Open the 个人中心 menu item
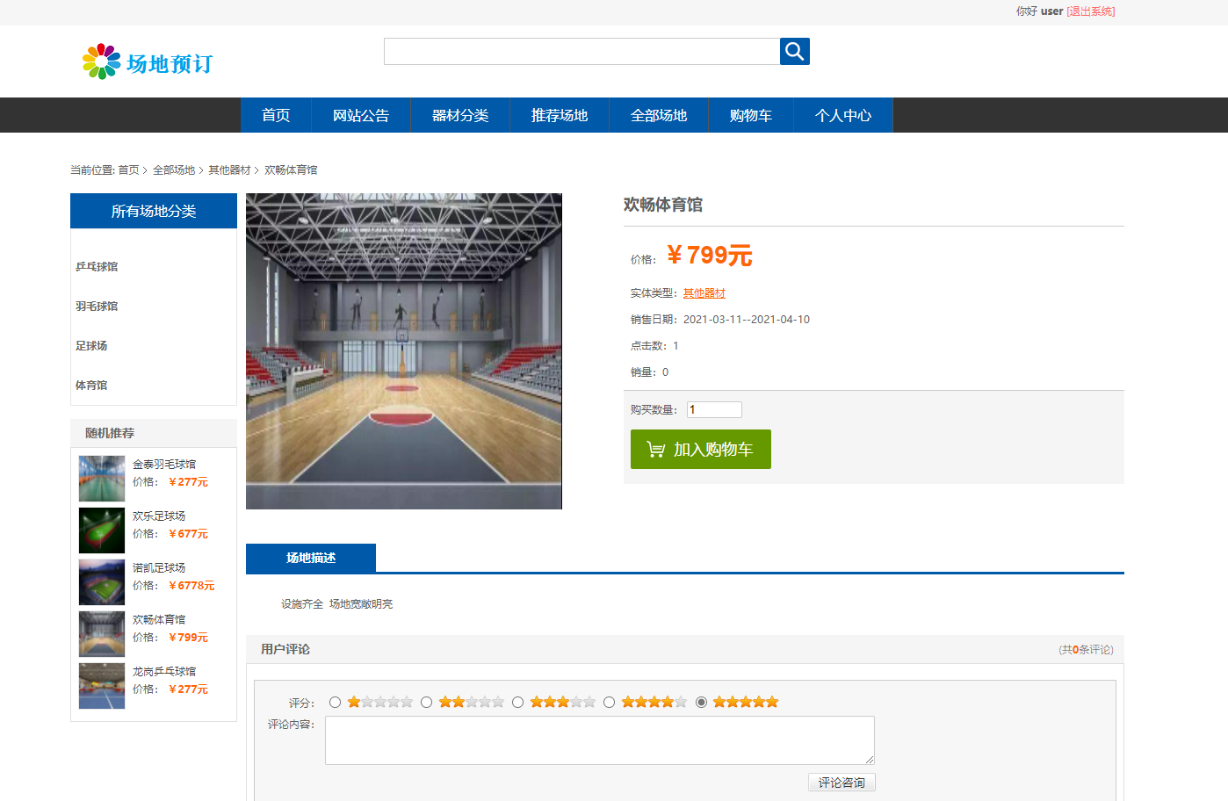Viewport: 1228px width, 801px height. [x=842, y=115]
